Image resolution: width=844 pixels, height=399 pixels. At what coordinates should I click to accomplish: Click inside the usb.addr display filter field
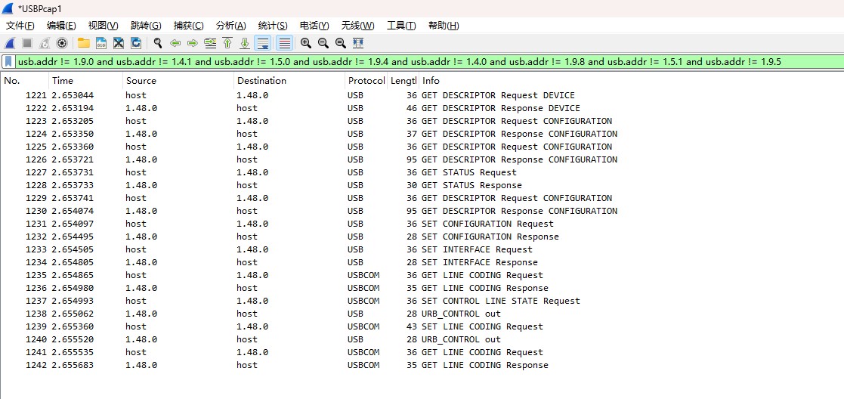click(423, 62)
